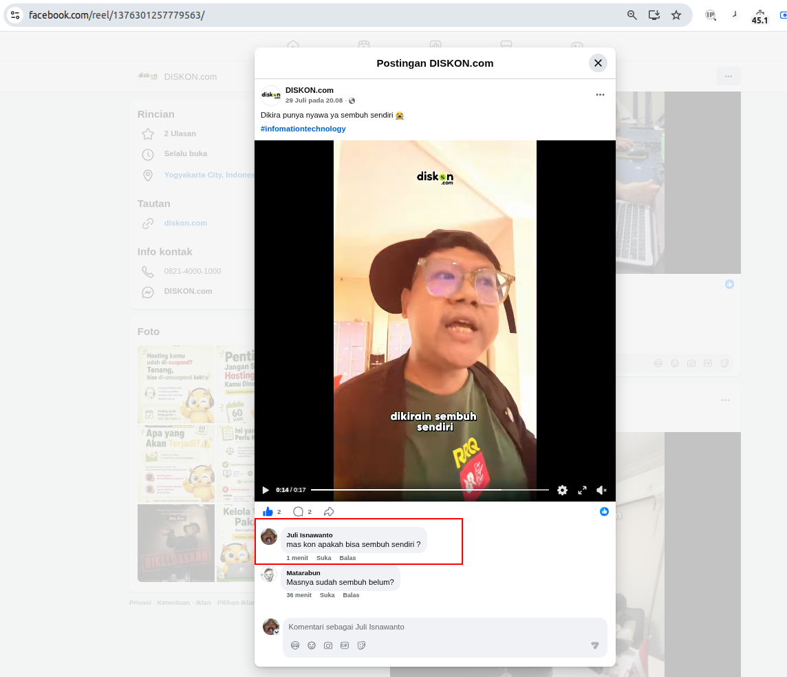
Task: Open Yogyakarta City location link
Action: pos(209,175)
